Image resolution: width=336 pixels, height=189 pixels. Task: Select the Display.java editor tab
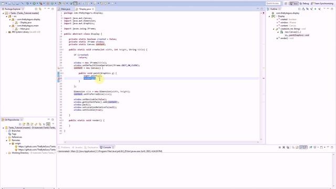click(x=85, y=9)
